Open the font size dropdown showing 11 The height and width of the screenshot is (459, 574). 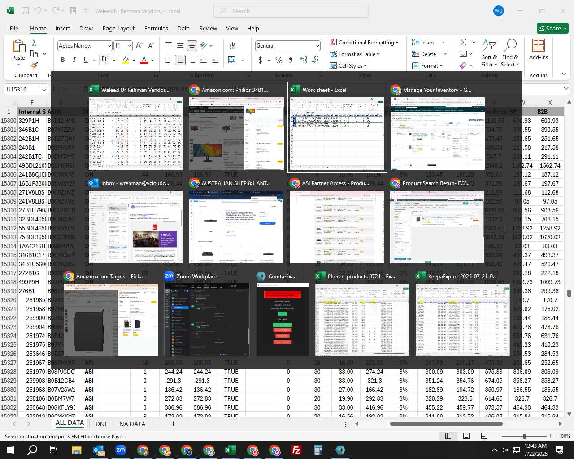(x=130, y=46)
